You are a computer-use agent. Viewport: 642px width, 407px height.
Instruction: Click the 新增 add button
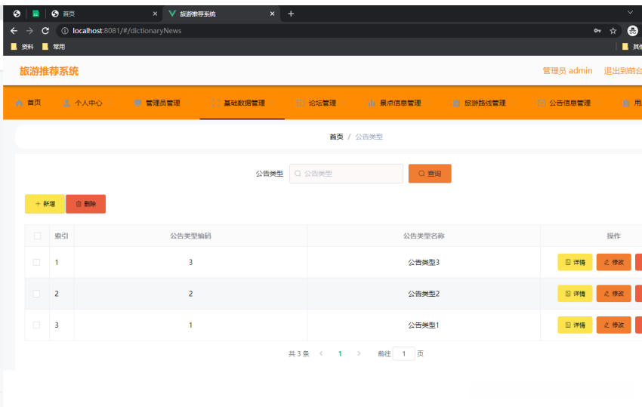point(45,204)
